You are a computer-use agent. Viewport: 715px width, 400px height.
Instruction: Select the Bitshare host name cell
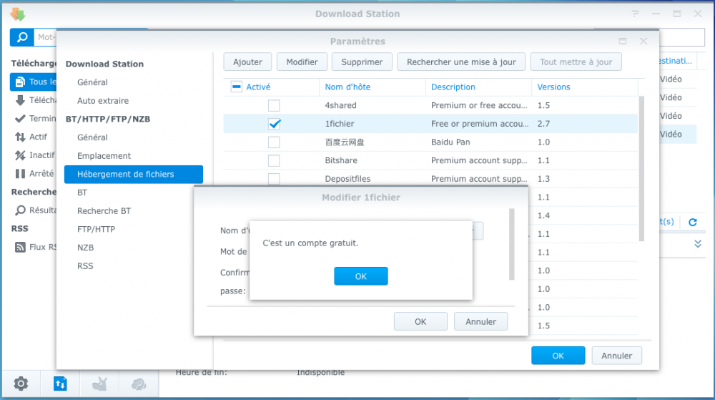341,160
